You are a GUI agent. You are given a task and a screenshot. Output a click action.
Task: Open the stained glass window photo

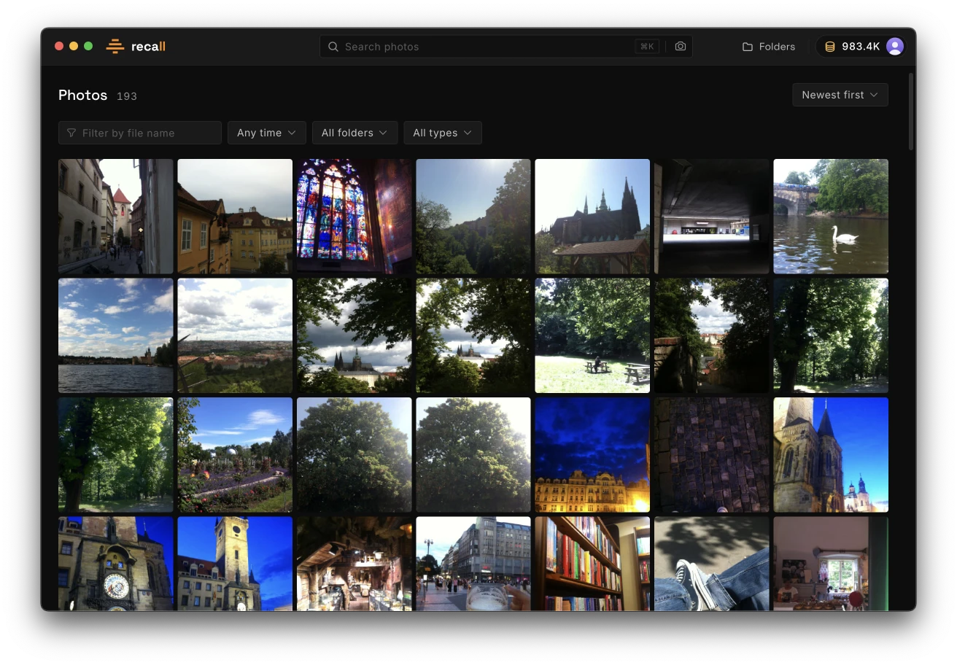(354, 217)
